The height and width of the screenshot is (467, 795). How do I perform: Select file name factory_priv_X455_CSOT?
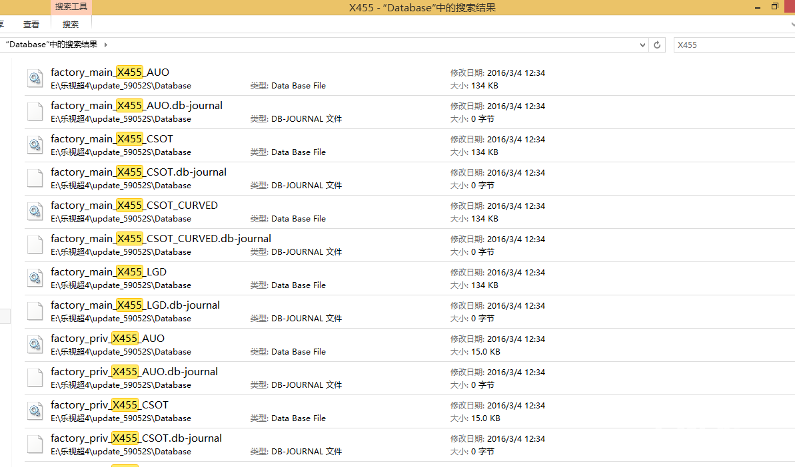point(109,404)
